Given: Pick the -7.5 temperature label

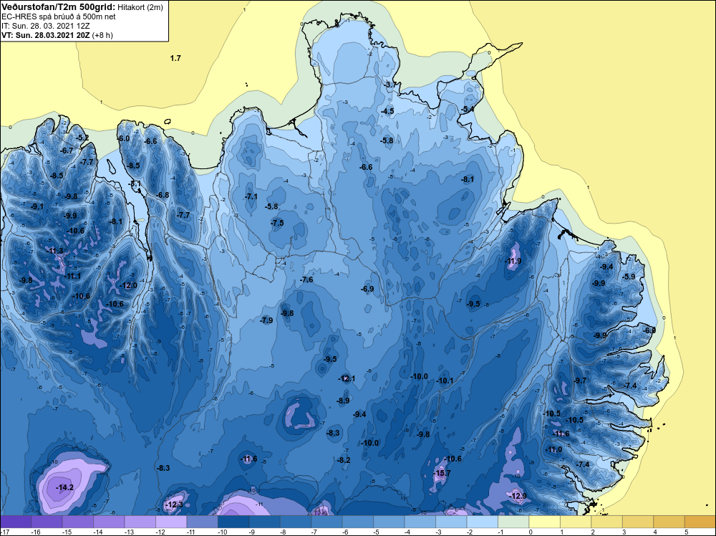Looking at the screenshot, I should [276, 223].
